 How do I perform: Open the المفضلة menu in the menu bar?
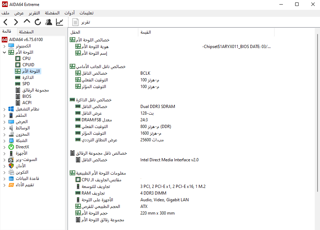(x=52, y=13)
